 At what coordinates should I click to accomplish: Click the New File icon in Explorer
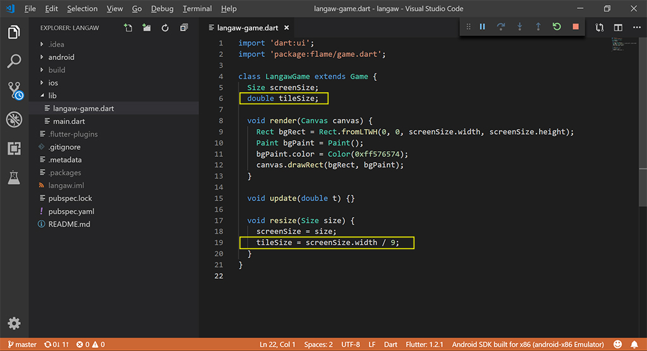(128, 28)
